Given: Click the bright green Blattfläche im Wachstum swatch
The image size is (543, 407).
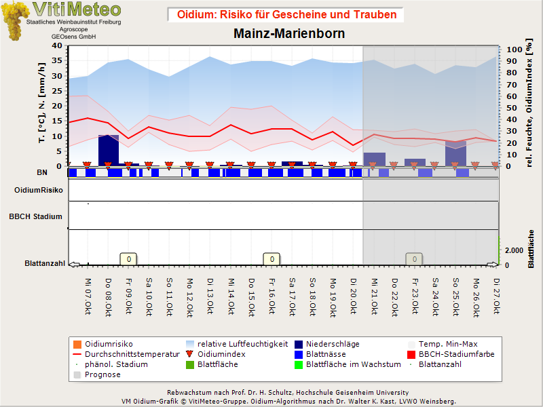Looking at the screenshot, I should point(299,364).
